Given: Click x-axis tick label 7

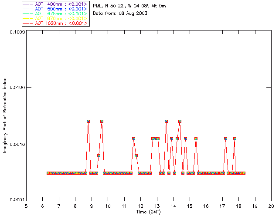Looking at the screenshot, I should [x=59, y=206].
